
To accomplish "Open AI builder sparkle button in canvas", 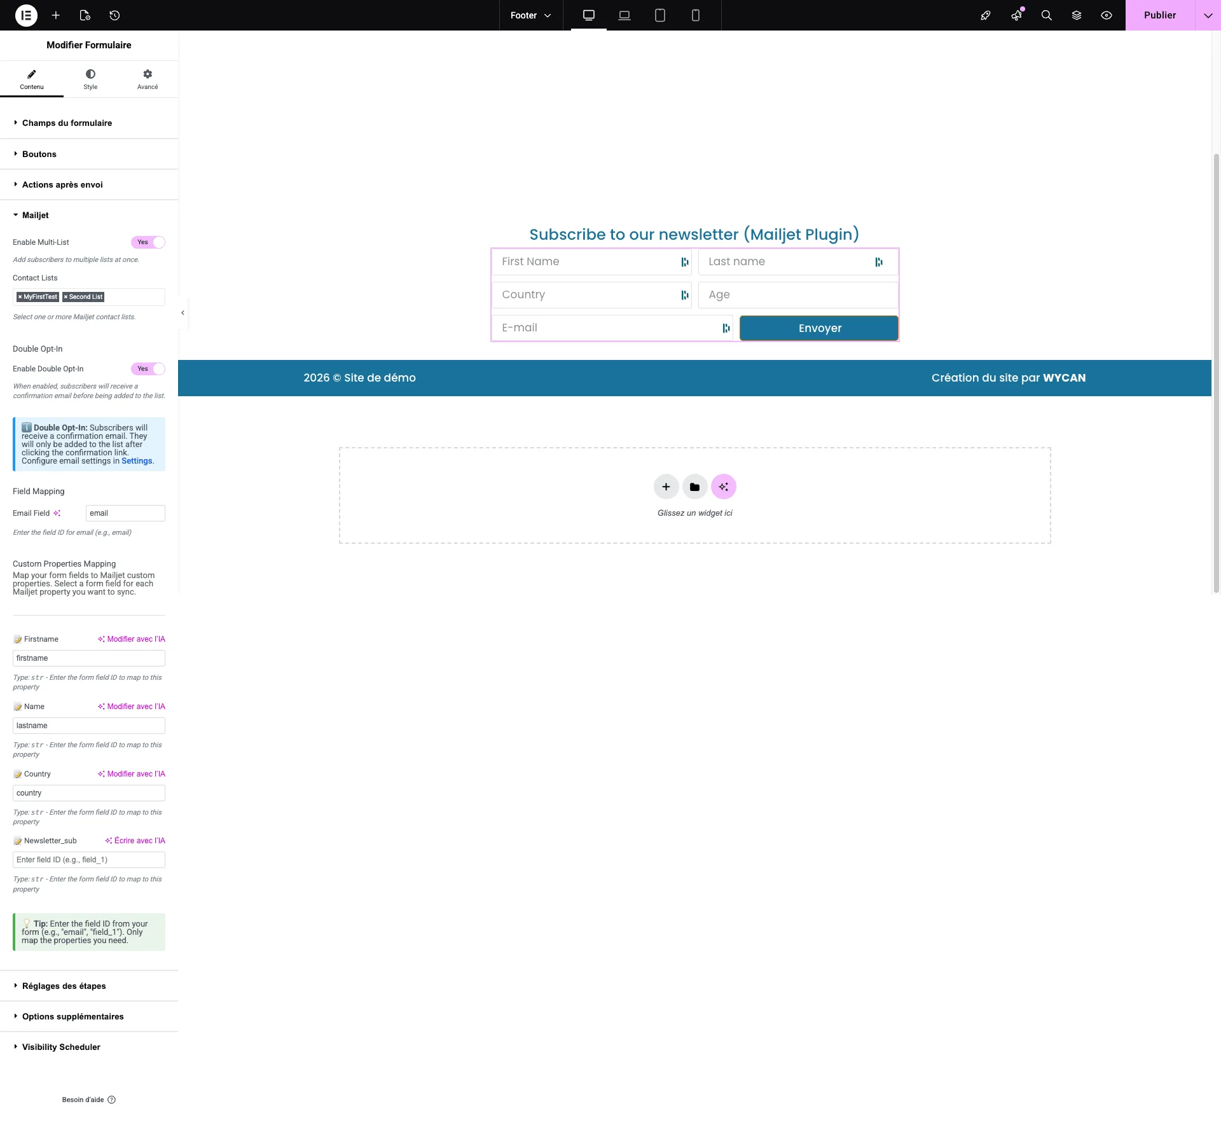I will (x=724, y=487).
